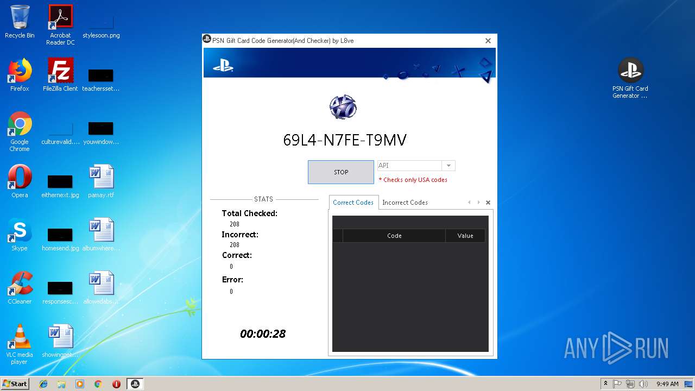The image size is (695, 391).
Task: Click the PlayStation logo in the banner
Action: (x=223, y=66)
